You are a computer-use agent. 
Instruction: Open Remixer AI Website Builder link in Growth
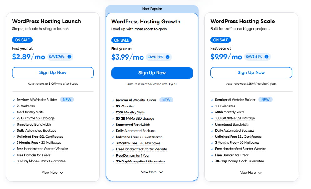[136, 100]
